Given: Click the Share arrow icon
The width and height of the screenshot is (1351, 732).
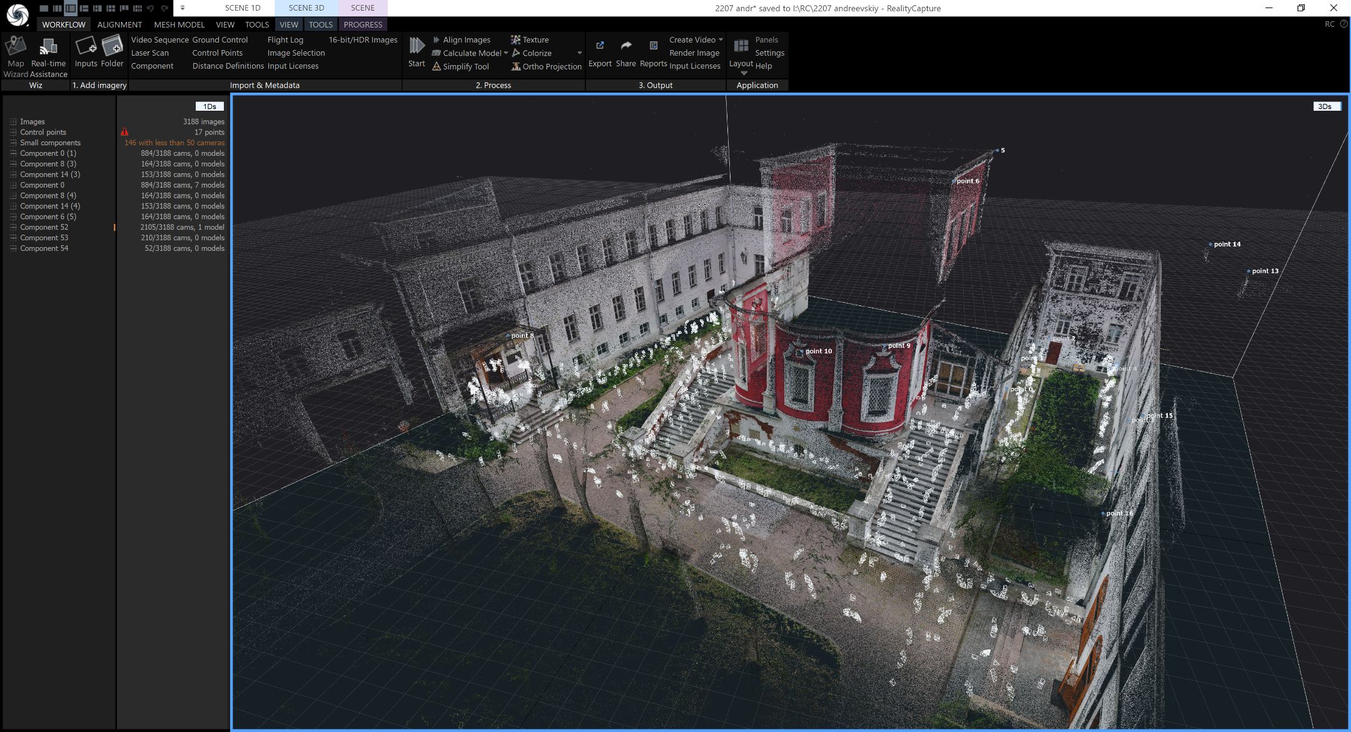Looking at the screenshot, I should (625, 46).
